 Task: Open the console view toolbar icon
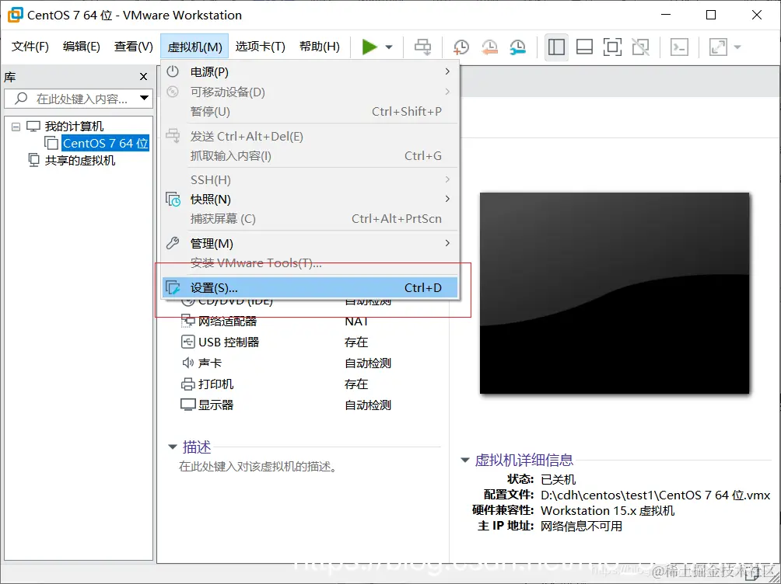click(x=679, y=47)
